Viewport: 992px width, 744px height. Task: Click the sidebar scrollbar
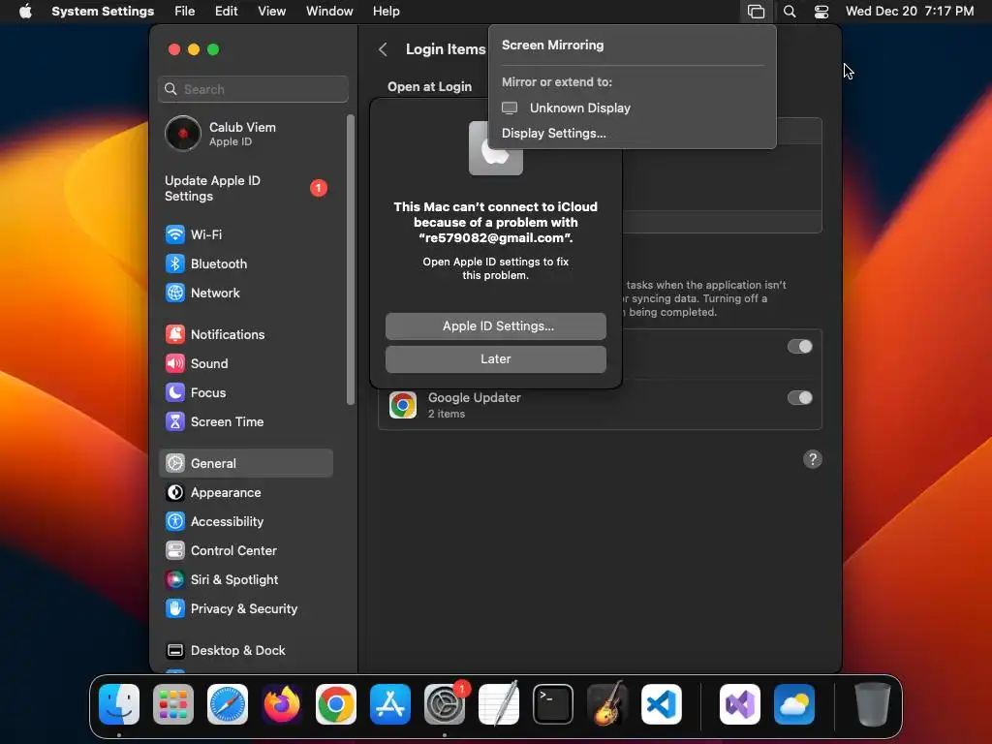[351, 260]
